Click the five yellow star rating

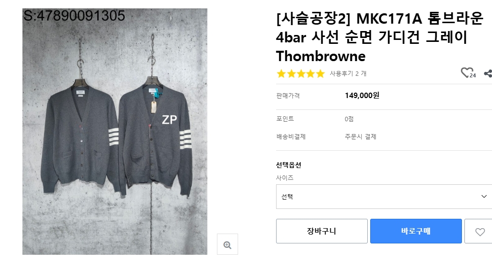pos(301,74)
